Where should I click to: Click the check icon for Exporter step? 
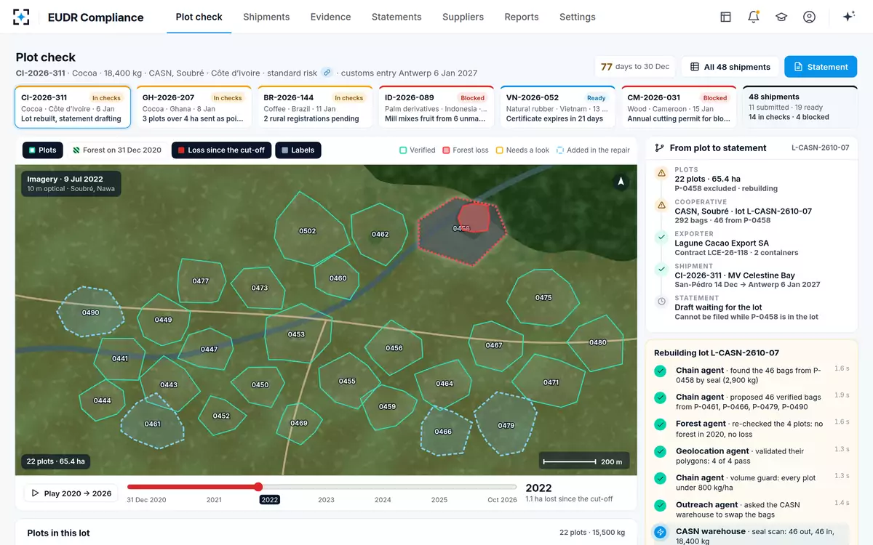pos(661,237)
